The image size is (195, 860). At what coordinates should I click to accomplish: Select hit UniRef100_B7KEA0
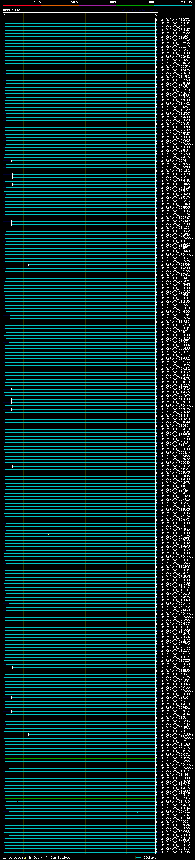(x=175, y=530)
